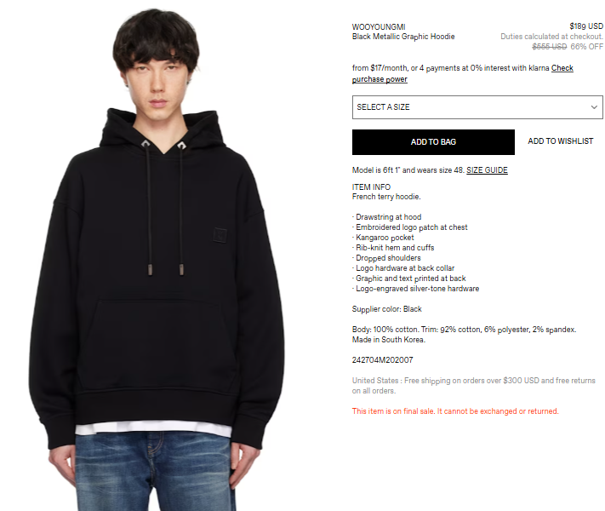Image resolution: width=605 pixels, height=511 pixels.
Task: Click ADD TO WISHLIST
Action: tap(560, 141)
